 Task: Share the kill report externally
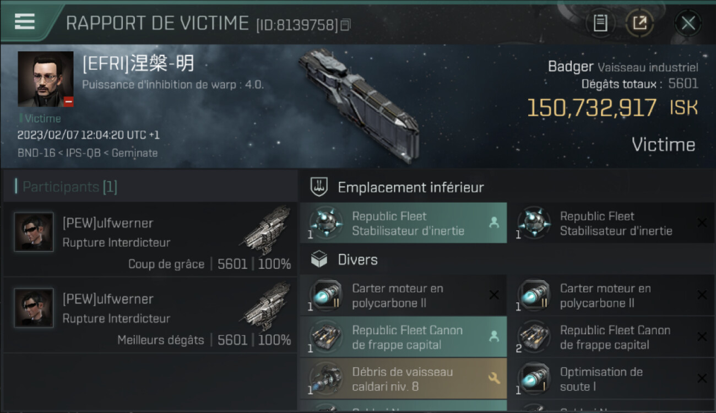pyautogui.click(x=640, y=23)
